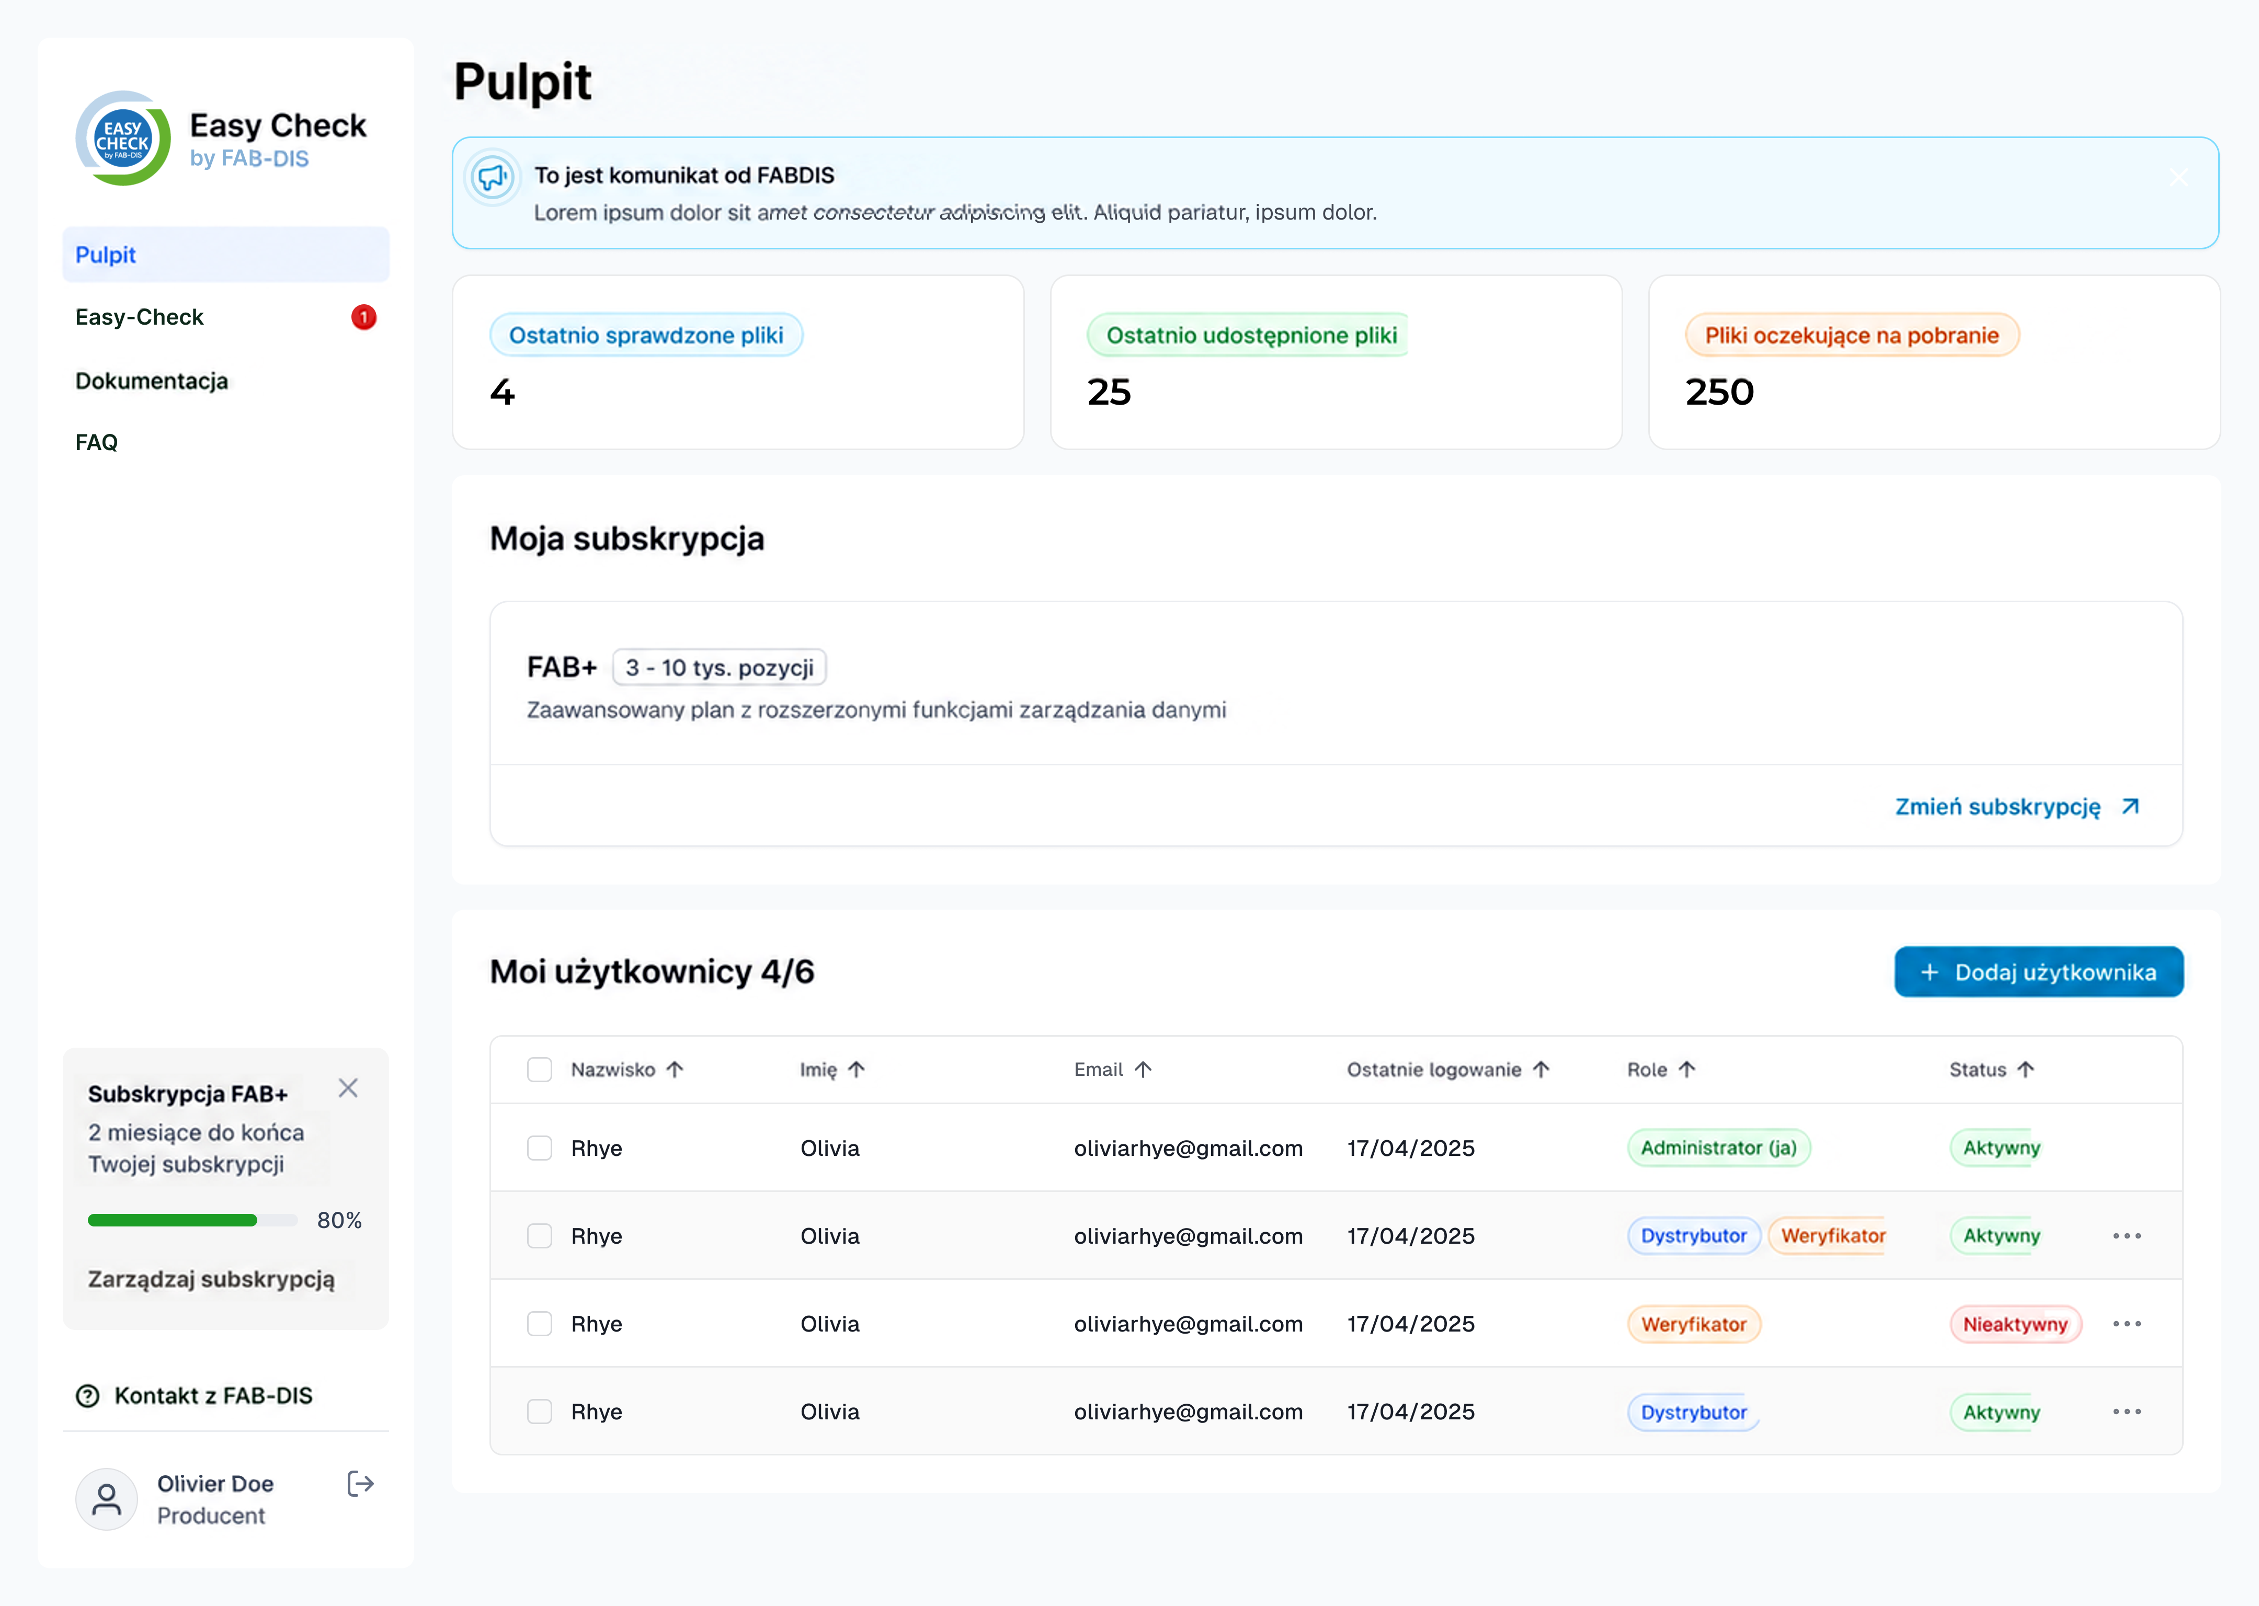Click the Nieaktywny status tag
The width and height of the screenshot is (2259, 1606).
(2016, 1324)
